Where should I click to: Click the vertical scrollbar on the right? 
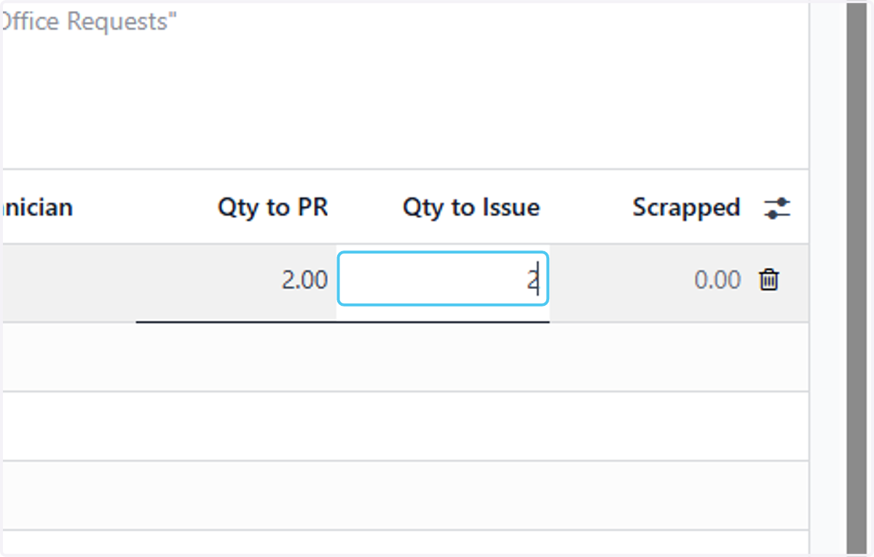857,278
